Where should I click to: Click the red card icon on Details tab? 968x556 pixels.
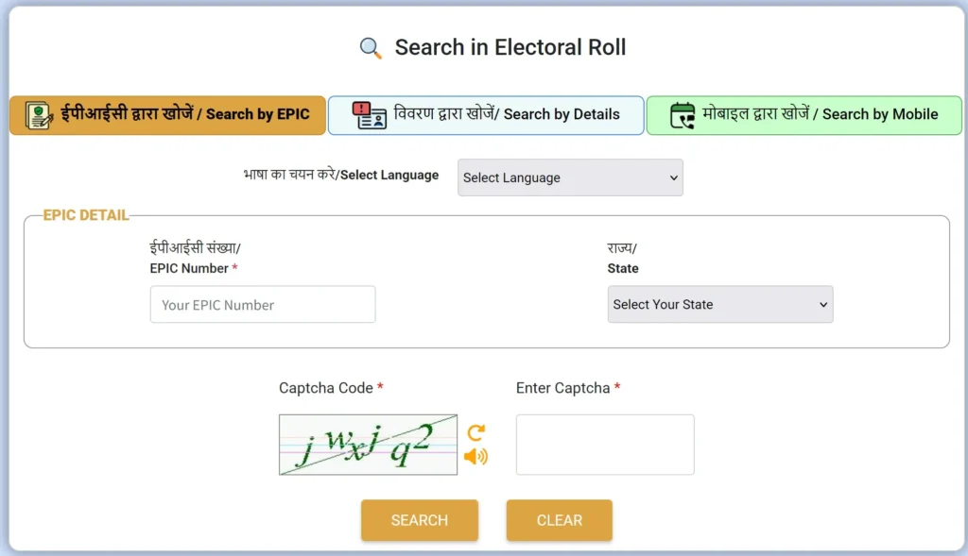click(367, 114)
